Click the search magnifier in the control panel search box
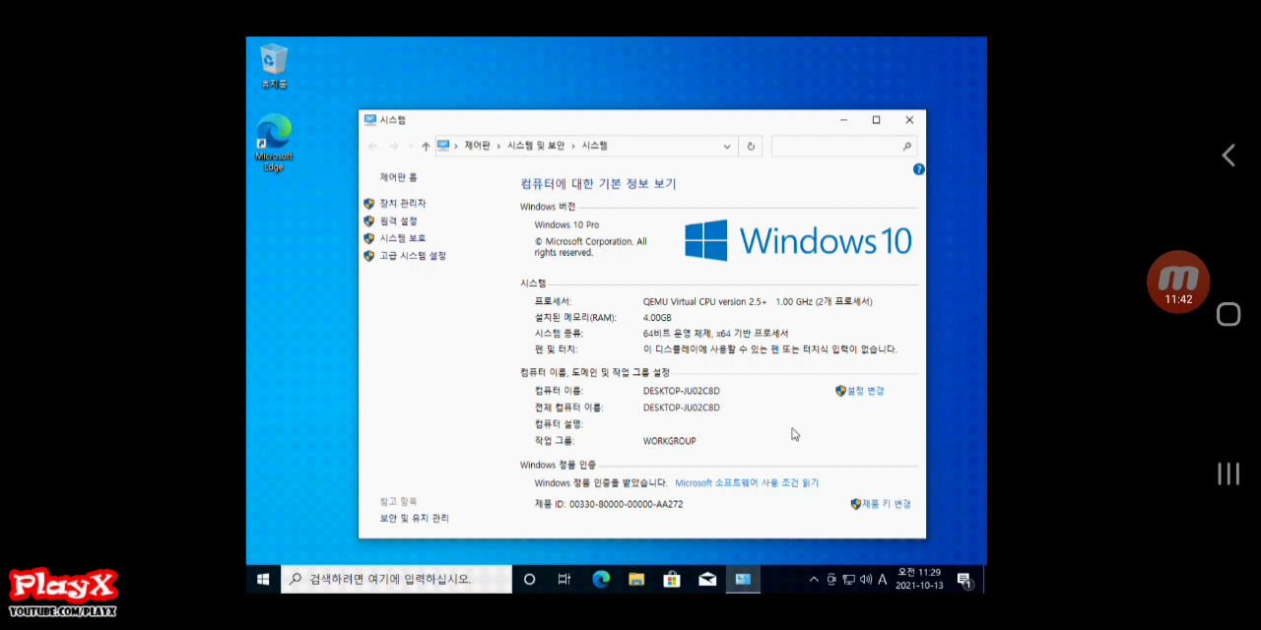1261x630 pixels. [907, 146]
